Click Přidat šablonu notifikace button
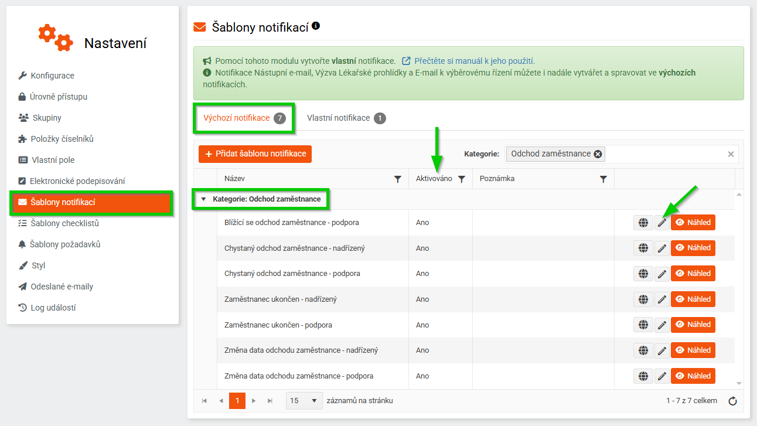 click(x=255, y=154)
